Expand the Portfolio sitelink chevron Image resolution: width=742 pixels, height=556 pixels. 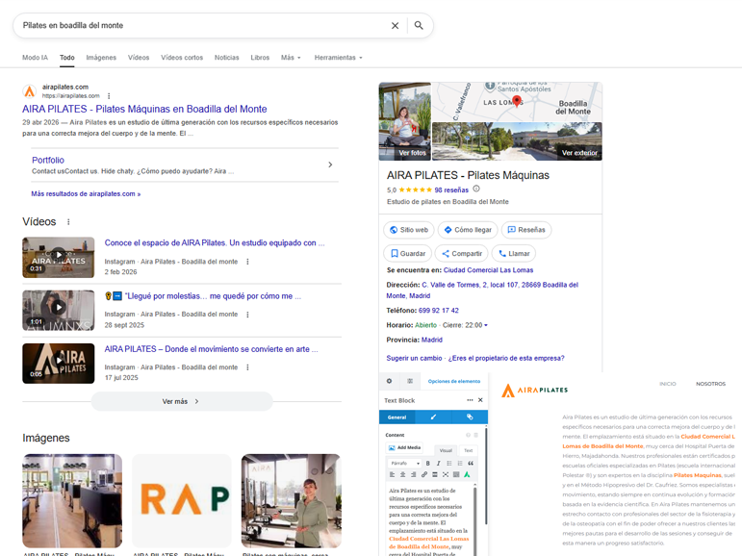click(330, 164)
